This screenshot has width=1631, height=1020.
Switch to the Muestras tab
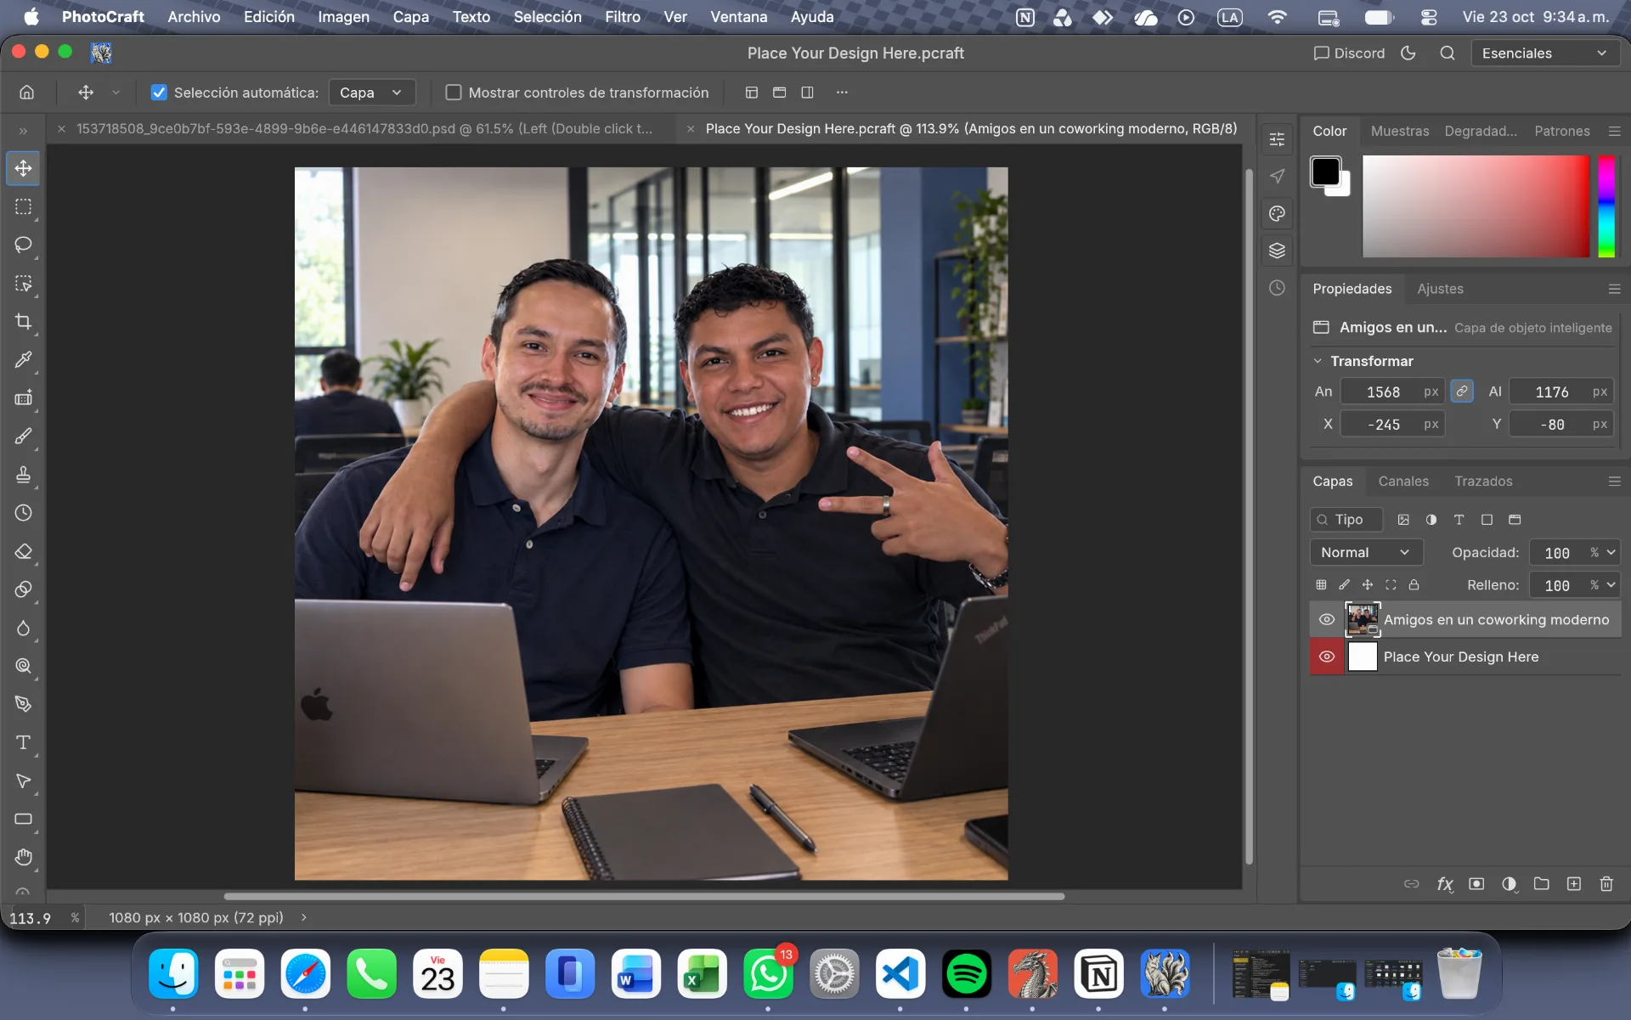tap(1400, 131)
